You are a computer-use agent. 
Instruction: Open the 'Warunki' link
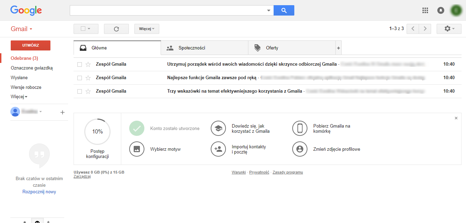coord(239,172)
